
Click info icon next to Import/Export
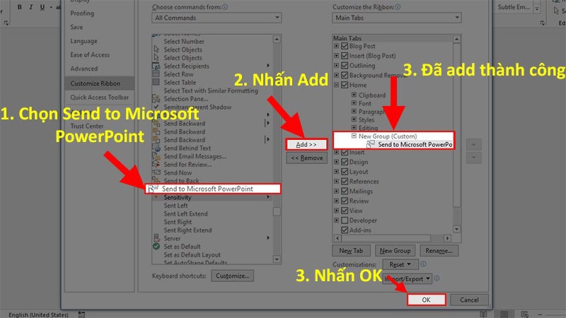click(x=437, y=278)
